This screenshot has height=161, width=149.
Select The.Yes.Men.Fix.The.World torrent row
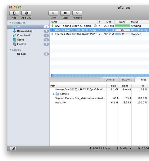coord(99,34)
